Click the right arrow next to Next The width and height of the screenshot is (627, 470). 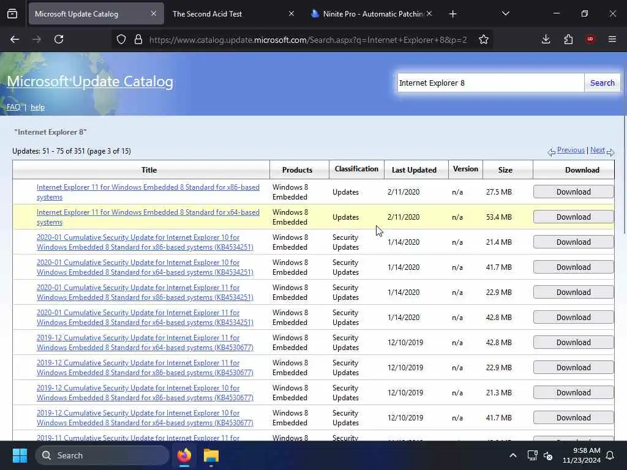(610, 152)
